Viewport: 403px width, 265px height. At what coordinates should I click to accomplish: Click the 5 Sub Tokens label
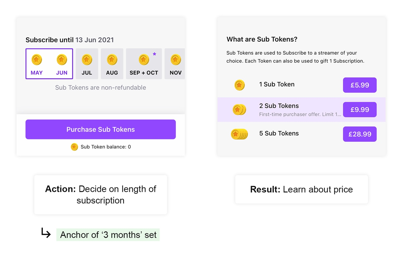[279, 133]
